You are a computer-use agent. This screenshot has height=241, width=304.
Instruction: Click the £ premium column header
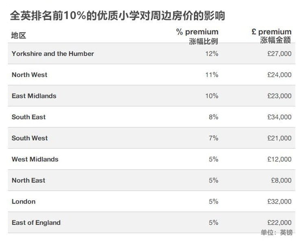point(271,32)
